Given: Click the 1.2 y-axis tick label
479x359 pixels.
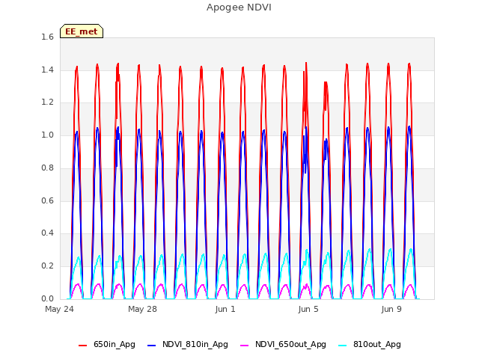Looking at the screenshot, I should pos(47,102).
